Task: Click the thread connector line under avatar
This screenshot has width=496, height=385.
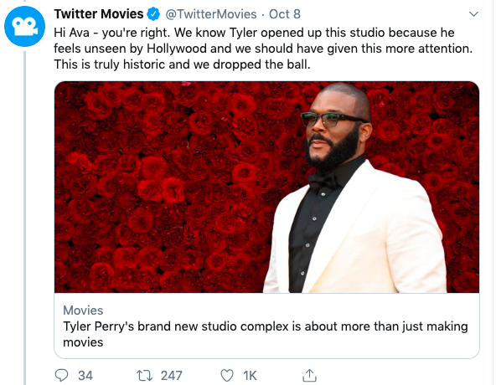Action: click(24, 216)
